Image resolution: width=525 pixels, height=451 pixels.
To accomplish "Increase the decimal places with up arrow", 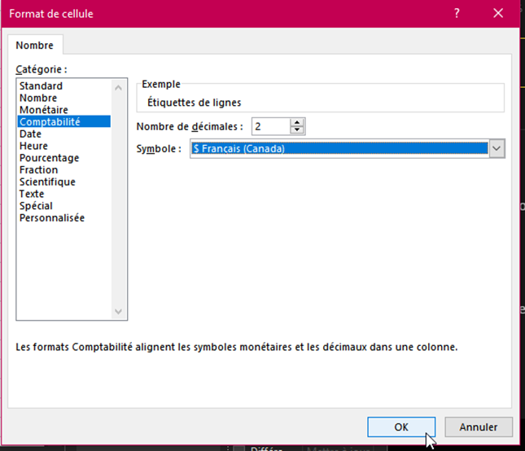I will (x=297, y=122).
